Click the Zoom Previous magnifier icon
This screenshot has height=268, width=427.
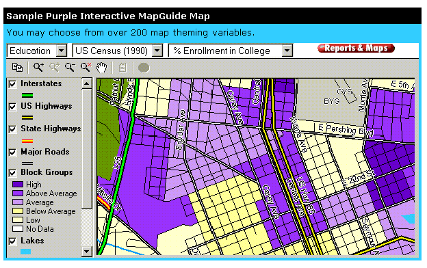[x=55, y=67]
